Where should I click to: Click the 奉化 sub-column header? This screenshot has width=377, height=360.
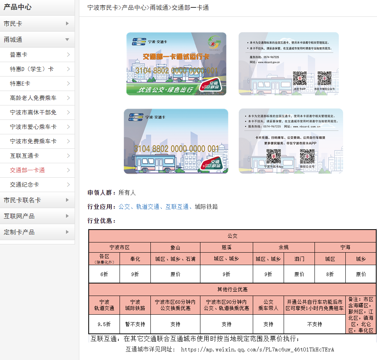pos(135,259)
